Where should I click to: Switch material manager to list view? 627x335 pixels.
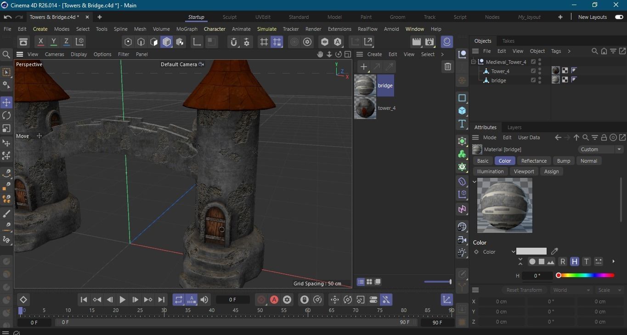(361, 282)
